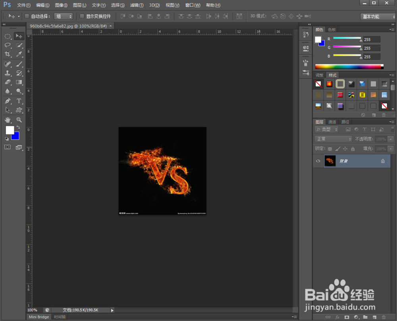Reset default foreground and background colors
The image size is (397, 321).
(x=7, y=138)
